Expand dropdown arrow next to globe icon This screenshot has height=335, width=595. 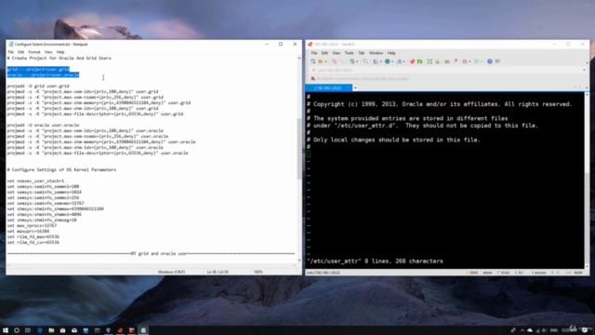tap(392, 61)
